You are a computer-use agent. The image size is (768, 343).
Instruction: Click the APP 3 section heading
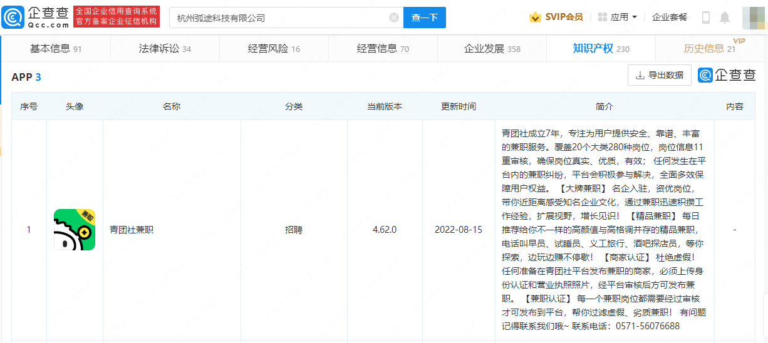pos(26,77)
